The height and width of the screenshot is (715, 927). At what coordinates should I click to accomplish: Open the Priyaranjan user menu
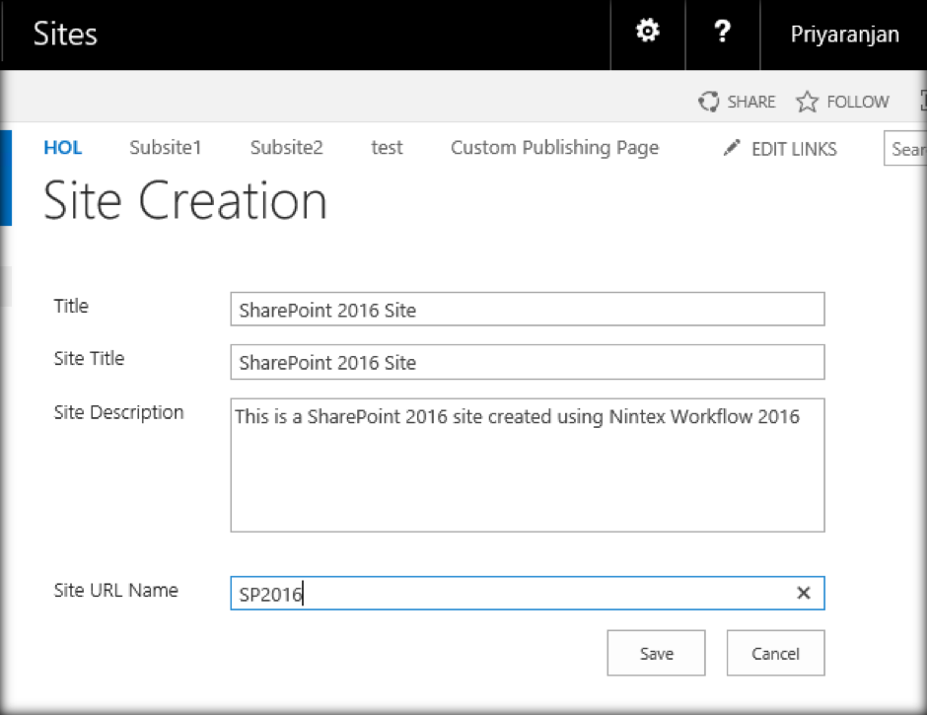[844, 35]
